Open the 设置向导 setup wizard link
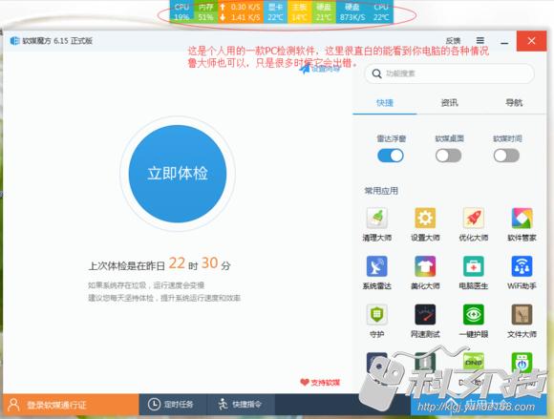 click(320, 68)
